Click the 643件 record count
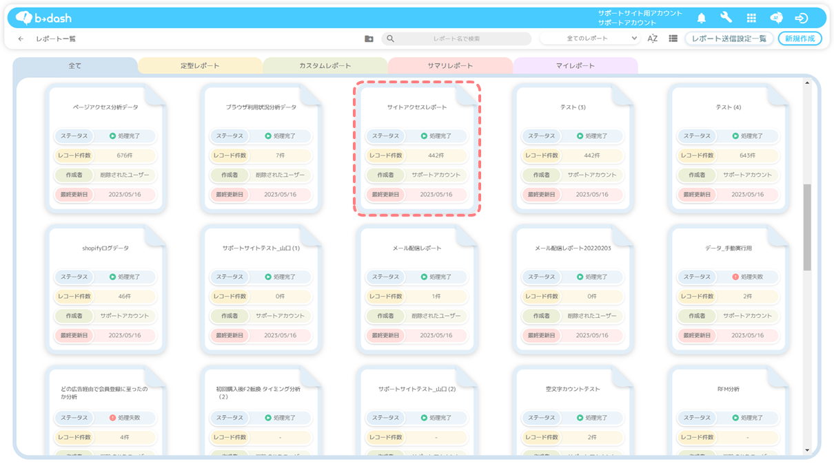Image resolution: width=834 pixels, height=468 pixels. pyautogui.click(x=748, y=156)
